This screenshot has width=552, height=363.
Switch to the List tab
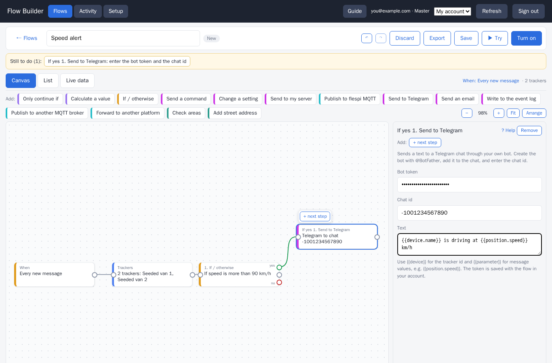(48, 81)
